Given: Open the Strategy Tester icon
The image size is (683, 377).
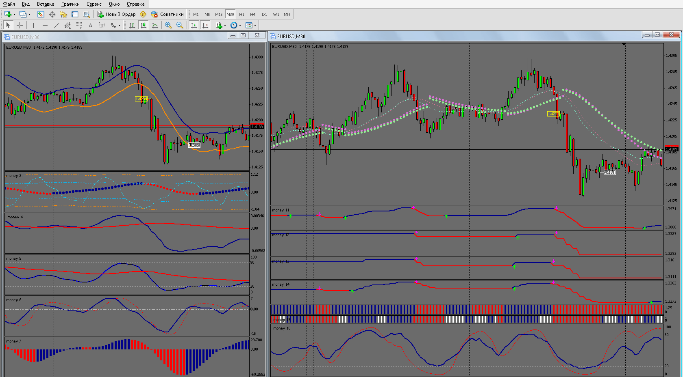Looking at the screenshot, I should 86,14.
